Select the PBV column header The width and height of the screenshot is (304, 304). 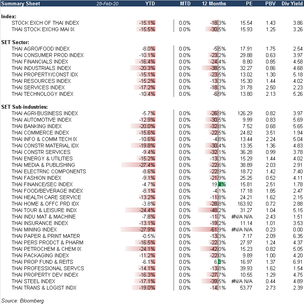pos(270,3)
